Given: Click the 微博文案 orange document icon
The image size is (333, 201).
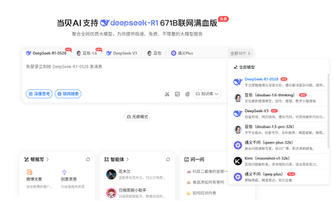Looking at the screenshot, I should click(x=29, y=172).
